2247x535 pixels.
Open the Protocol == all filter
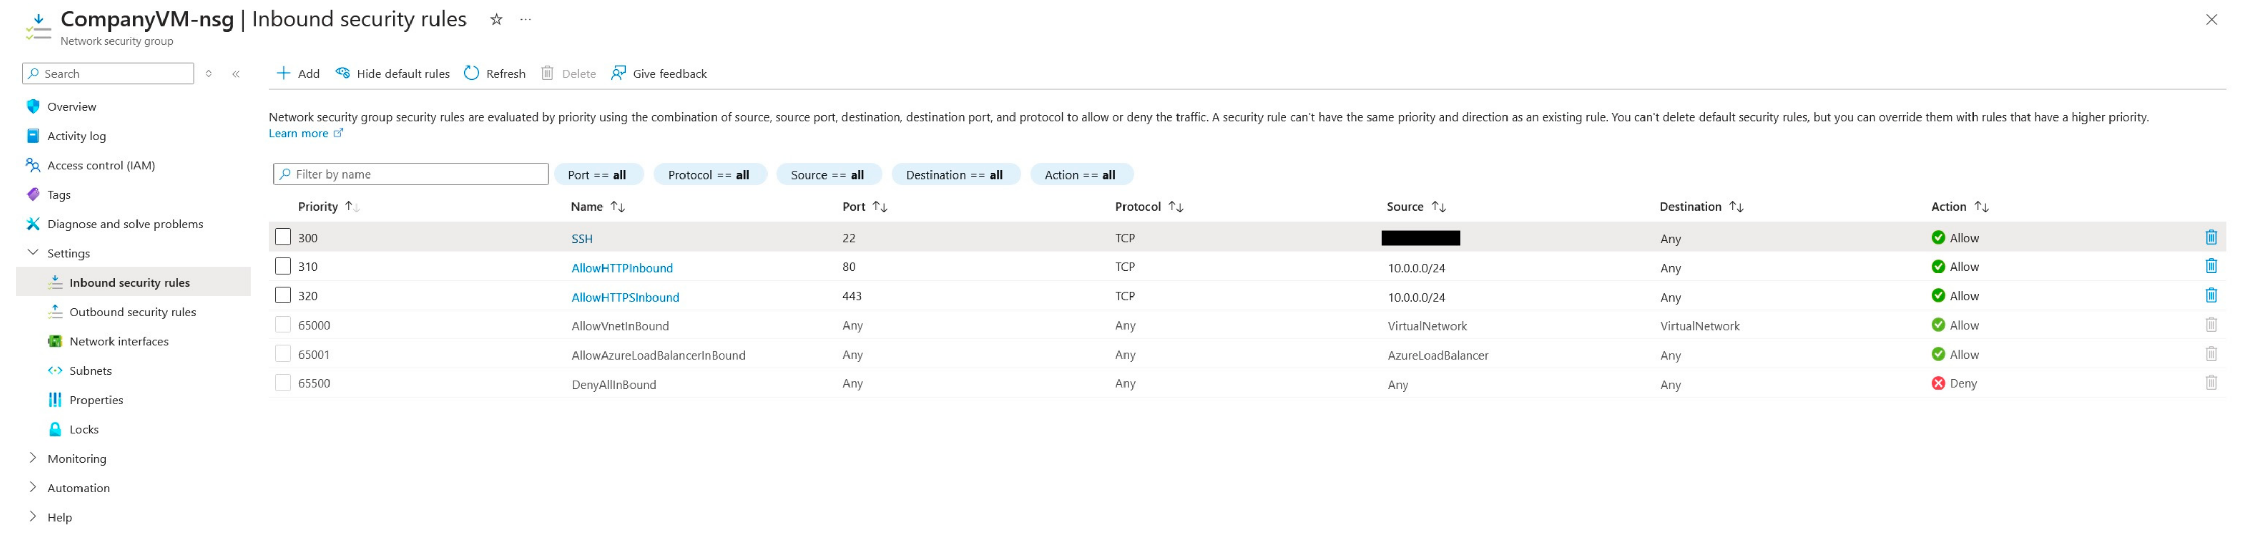pos(708,175)
